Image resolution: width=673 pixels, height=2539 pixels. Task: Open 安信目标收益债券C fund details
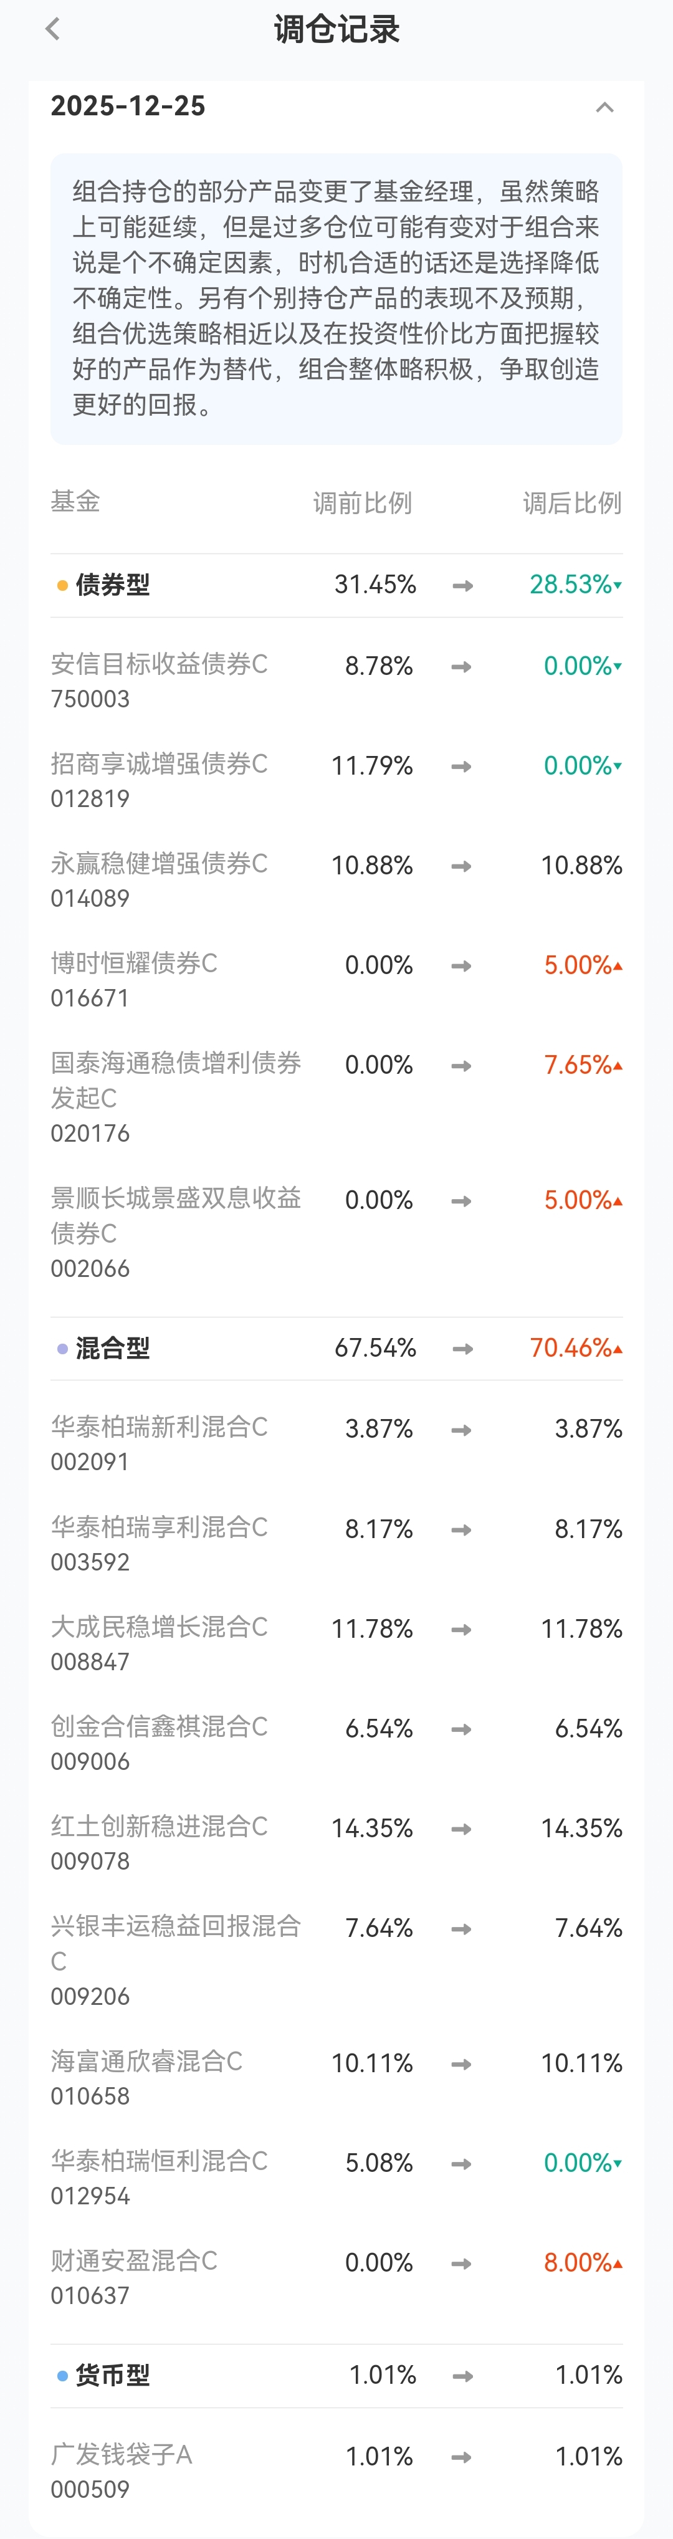coord(159,680)
